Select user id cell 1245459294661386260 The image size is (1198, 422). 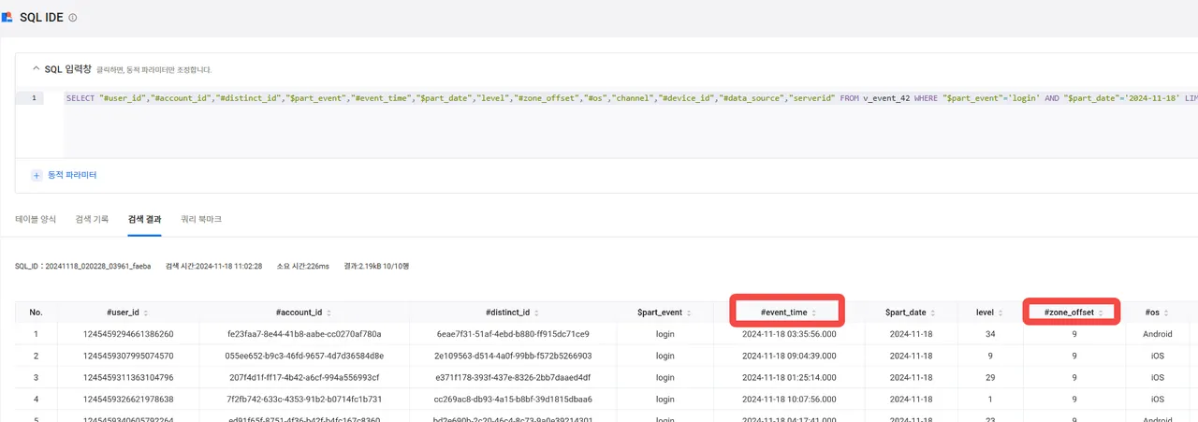point(126,333)
